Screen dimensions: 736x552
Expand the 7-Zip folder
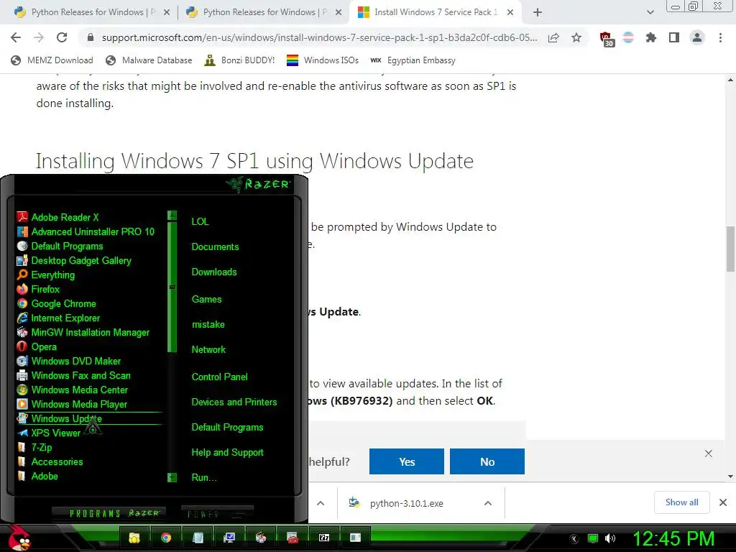(34, 447)
